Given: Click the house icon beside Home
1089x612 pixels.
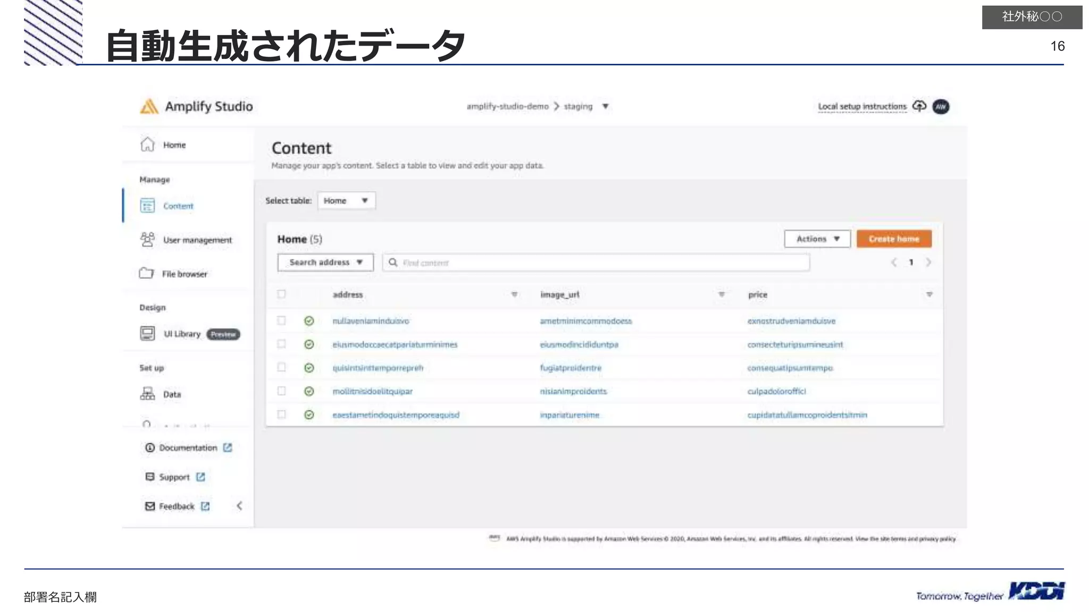Looking at the screenshot, I should click(x=147, y=144).
